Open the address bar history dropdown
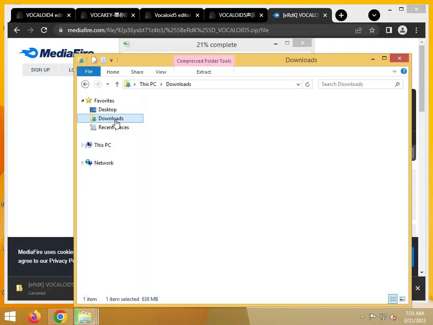433x325 pixels. click(x=298, y=84)
